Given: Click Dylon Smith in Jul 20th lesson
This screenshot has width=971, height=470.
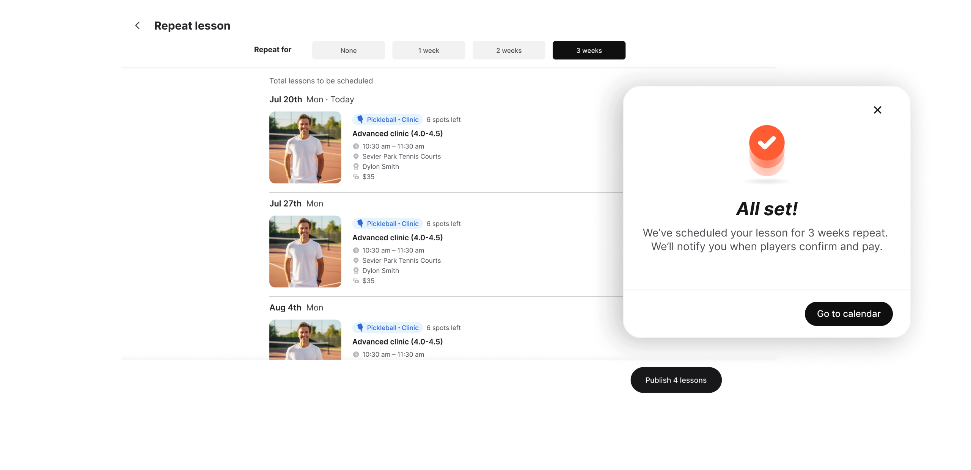Looking at the screenshot, I should (380, 167).
